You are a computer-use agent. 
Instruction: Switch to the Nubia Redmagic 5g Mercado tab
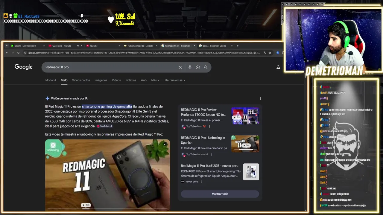tap(140, 46)
